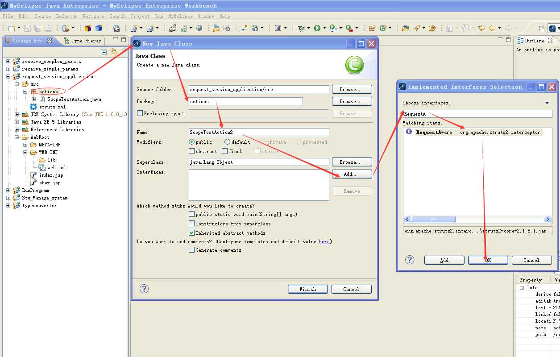Image resolution: width=560 pixels, height=357 pixels.
Task: Click the External Tools run icon
Action: pyautogui.click(x=348, y=28)
